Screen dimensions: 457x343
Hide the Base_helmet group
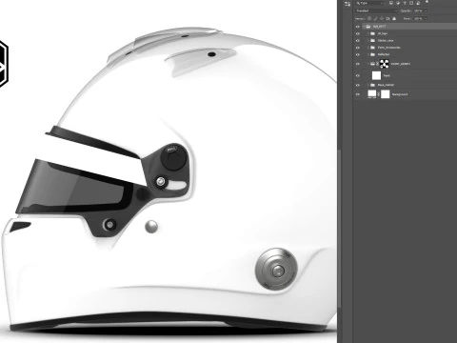(x=358, y=85)
